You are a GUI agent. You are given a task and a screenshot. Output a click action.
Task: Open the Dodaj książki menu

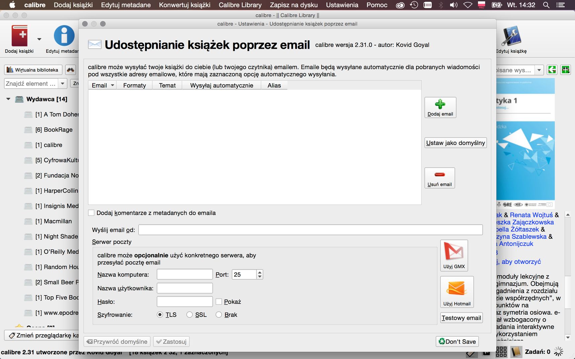pos(73,5)
